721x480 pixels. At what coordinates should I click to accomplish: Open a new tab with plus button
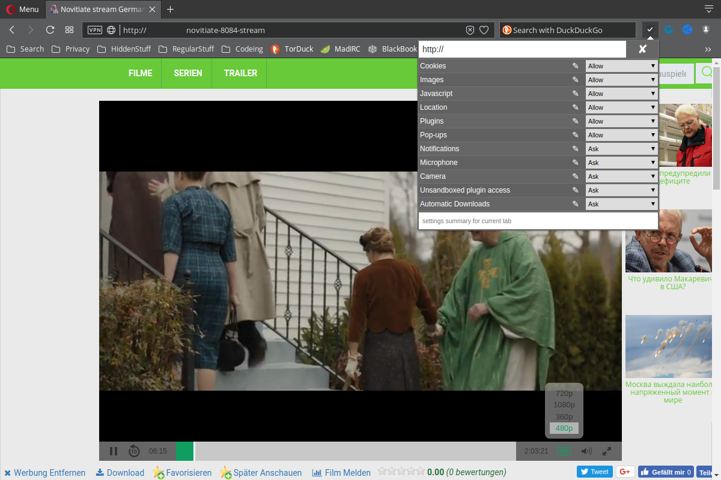[171, 9]
